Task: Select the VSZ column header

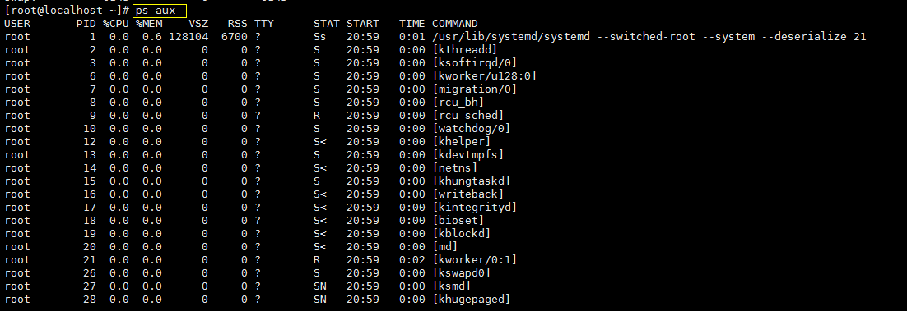Action: tap(198, 24)
